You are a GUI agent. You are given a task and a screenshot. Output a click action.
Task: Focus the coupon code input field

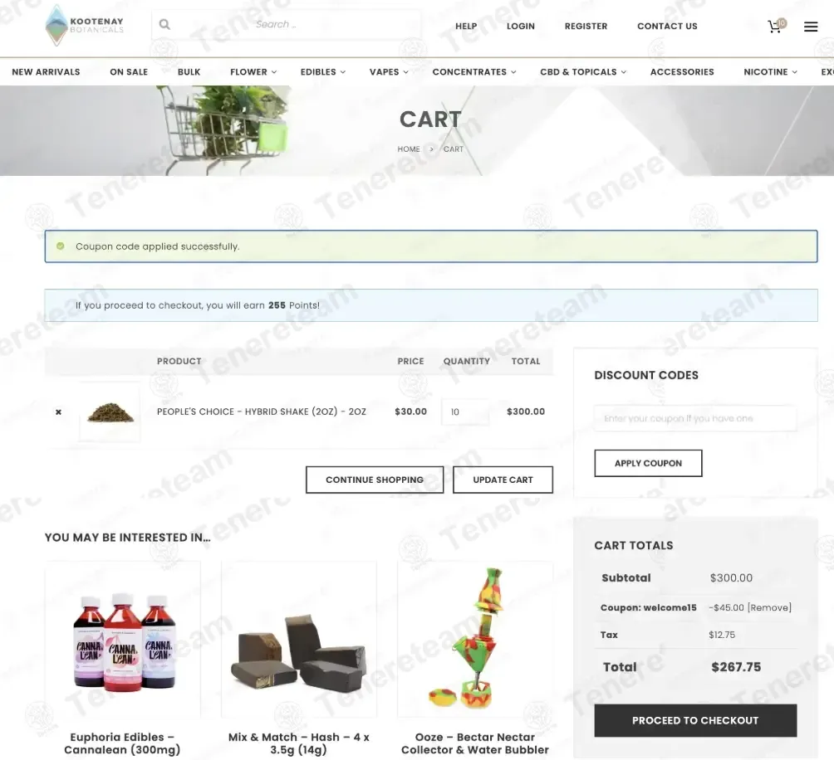tap(695, 418)
